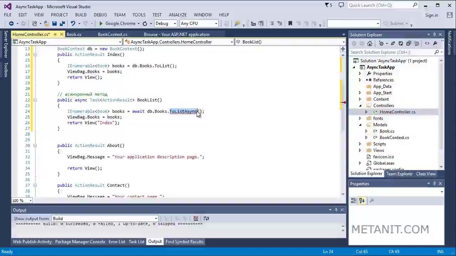This screenshot has width=456, height=256.
Task: Click the Undo arrow icon
Action: pyautogui.click(x=73, y=23)
